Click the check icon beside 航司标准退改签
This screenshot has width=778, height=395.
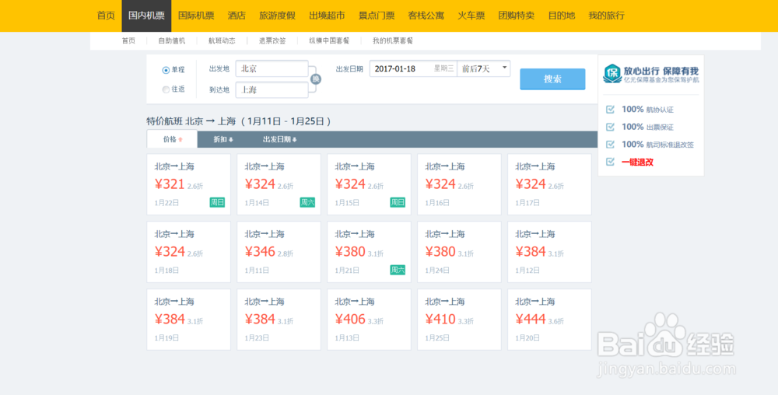pyautogui.click(x=611, y=145)
